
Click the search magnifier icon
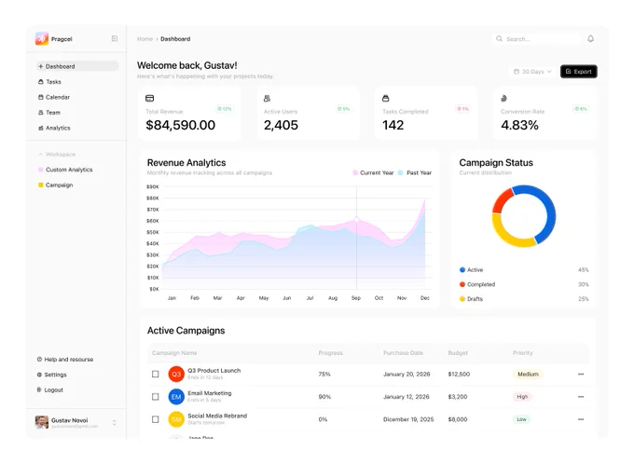pos(500,39)
